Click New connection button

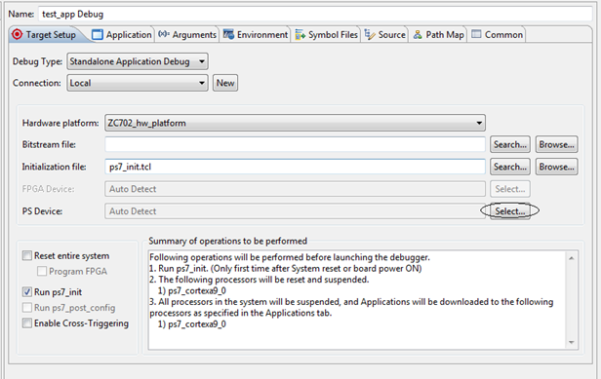[225, 83]
